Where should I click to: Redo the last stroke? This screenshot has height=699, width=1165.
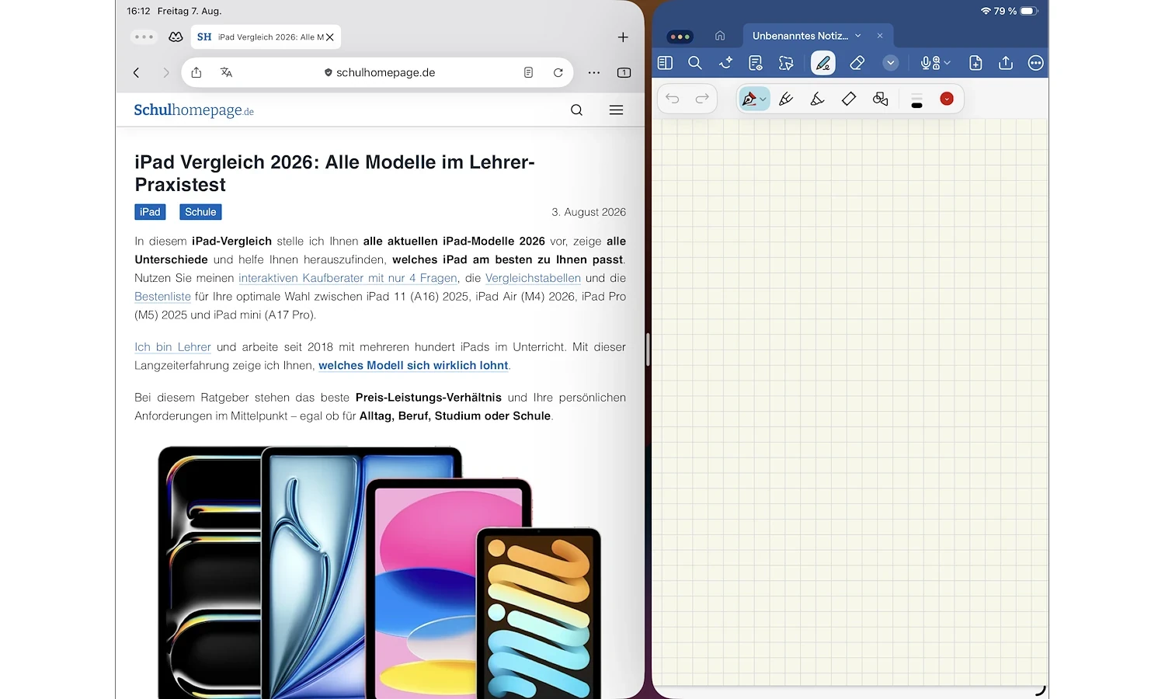702,99
